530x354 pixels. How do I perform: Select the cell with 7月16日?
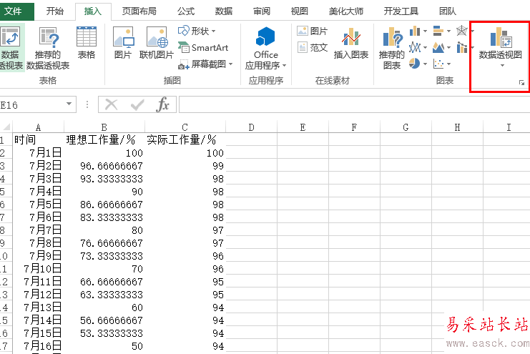pos(38,345)
